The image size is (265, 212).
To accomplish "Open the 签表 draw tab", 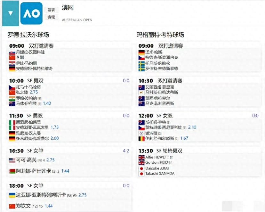I will point(51,10).
